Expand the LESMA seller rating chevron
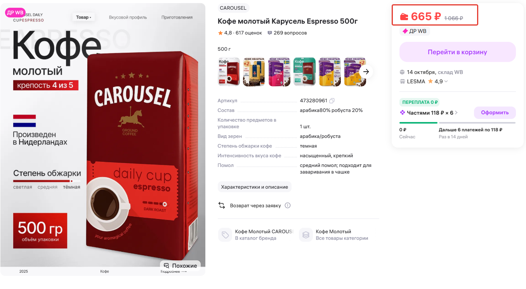The image size is (526, 289). point(446,81)
